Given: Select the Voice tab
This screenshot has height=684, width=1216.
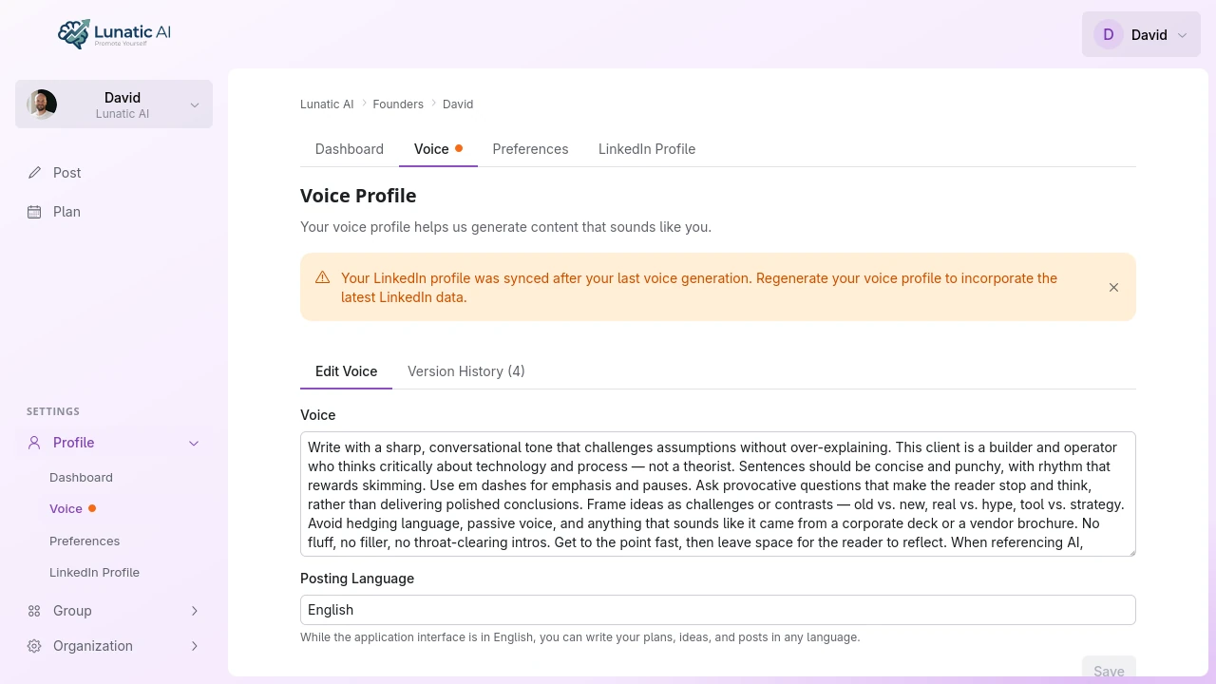Looking at the screenshot, I should [x=438, y=149].
